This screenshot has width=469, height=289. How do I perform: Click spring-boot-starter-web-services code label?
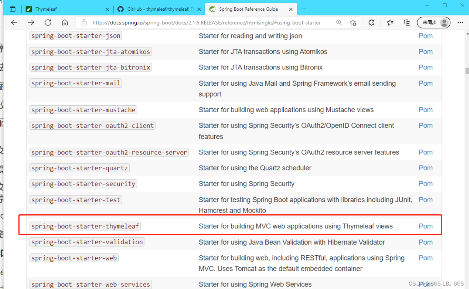91,285
